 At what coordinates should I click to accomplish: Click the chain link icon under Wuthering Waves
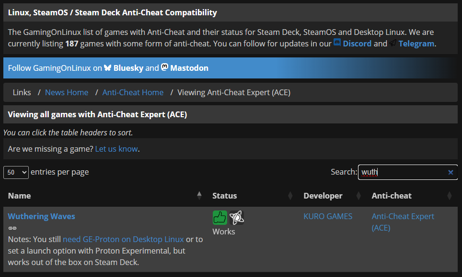click(x=12, y=228)
